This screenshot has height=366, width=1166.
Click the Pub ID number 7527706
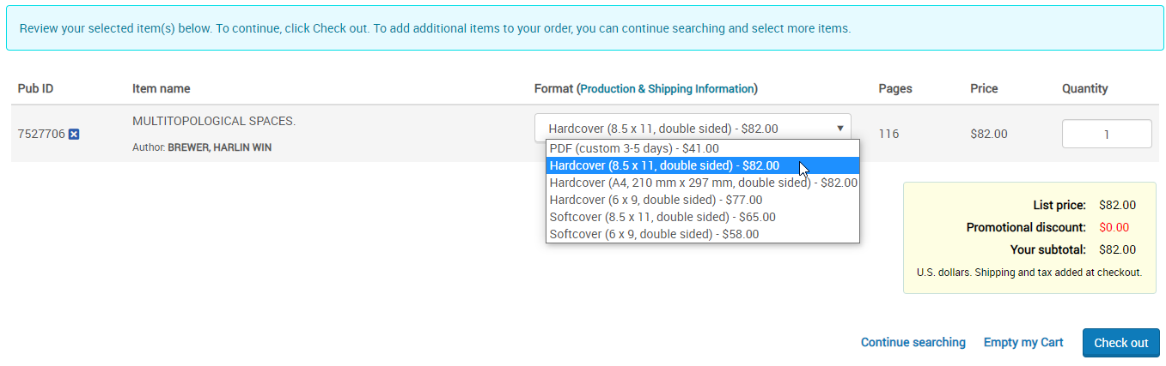[41, 134]
